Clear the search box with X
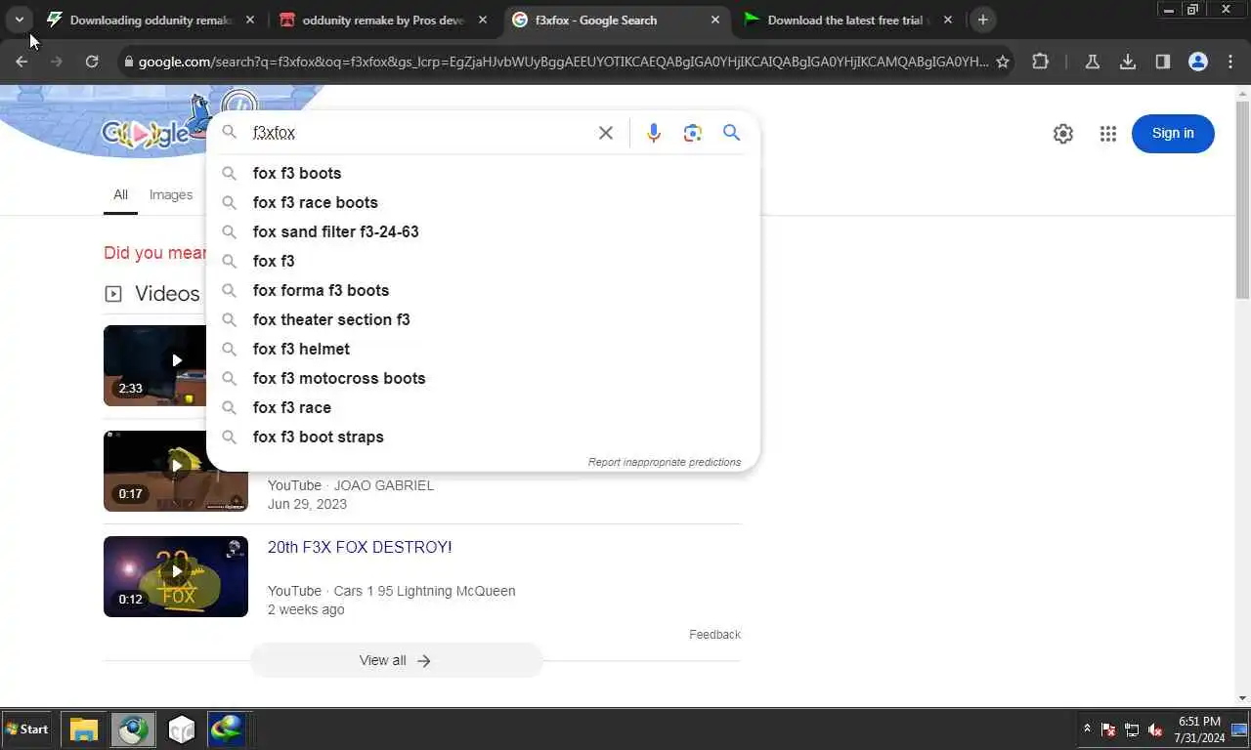This screenshot has height=750, width=1251. click(606, 133)
